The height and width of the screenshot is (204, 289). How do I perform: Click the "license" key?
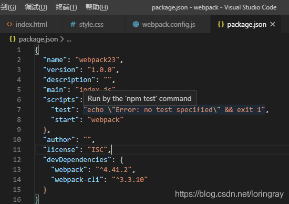pos(61,150)
